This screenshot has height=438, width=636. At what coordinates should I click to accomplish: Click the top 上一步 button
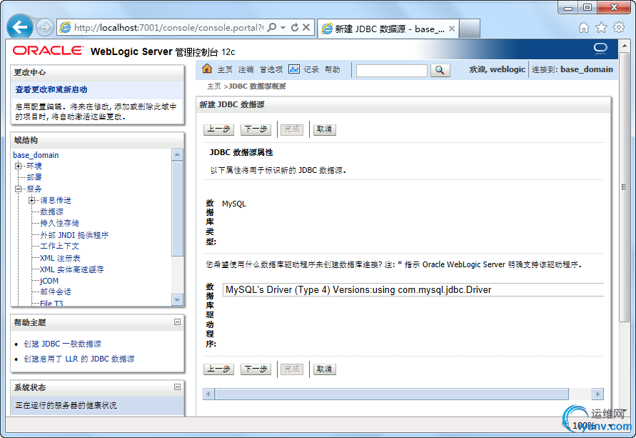tap(218, 129)
